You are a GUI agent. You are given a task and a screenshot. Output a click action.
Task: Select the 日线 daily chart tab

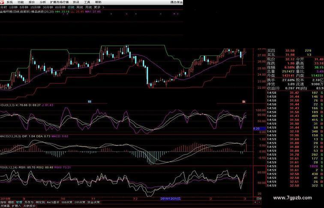(x=71, y=7)
